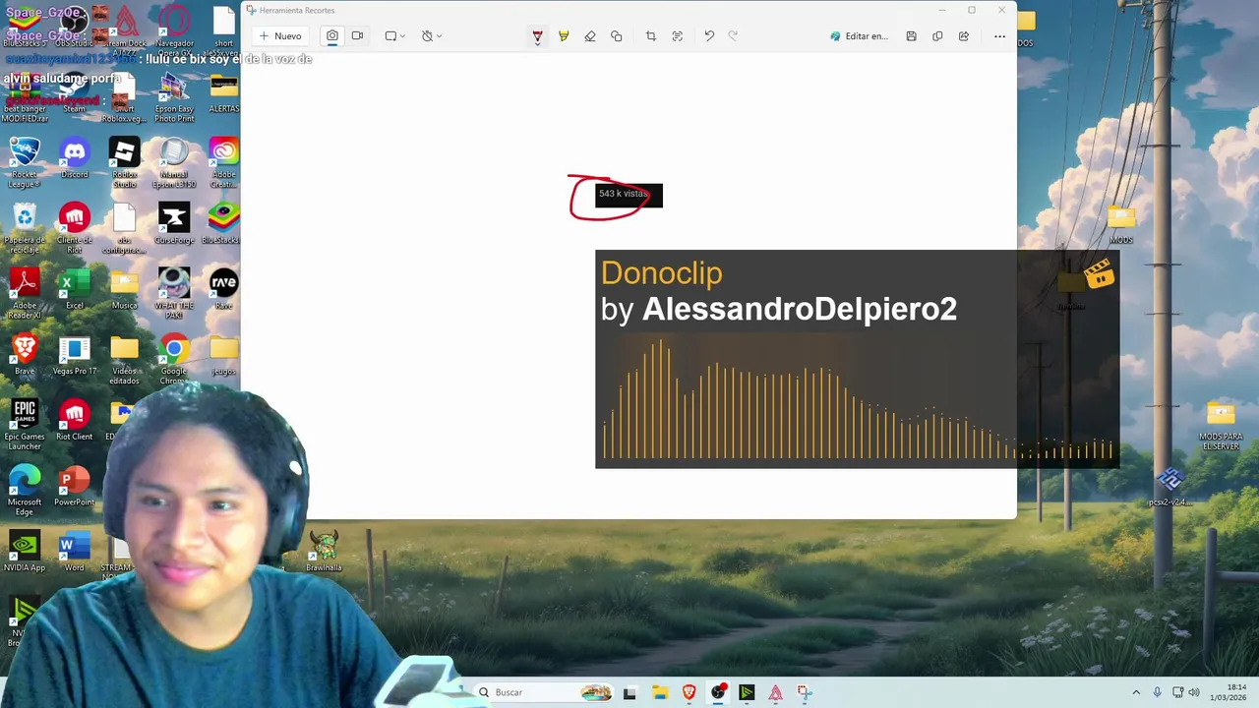
Task: Activate the text actions tool
Action: click(x=677, y=36)
